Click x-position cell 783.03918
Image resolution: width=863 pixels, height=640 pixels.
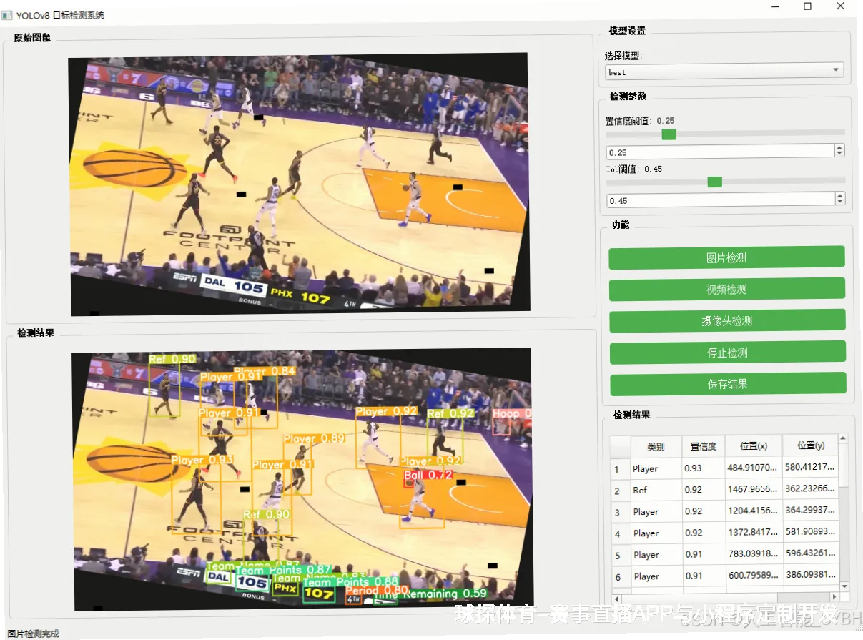pyautogui.click(x=754, y=555)
